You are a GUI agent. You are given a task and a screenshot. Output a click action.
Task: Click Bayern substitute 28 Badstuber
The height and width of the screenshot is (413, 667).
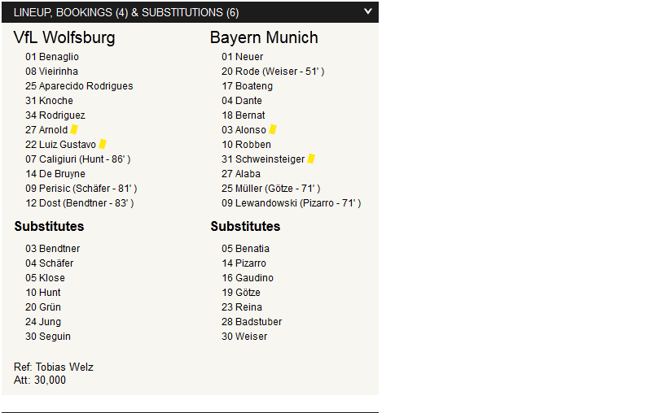(x=252, y=322)
